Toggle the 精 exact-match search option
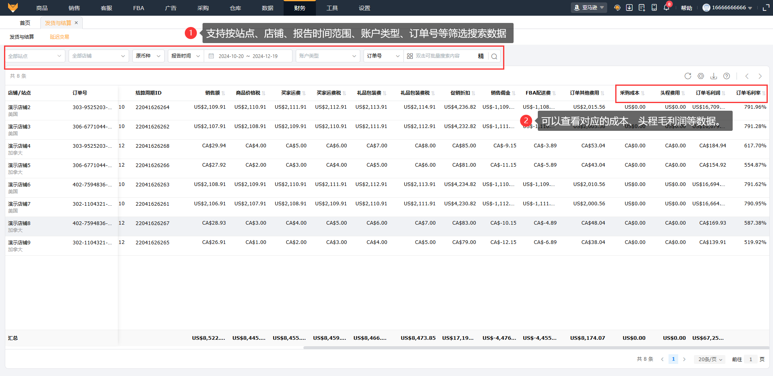The width and height of the screenshot is (773, 376). point(481,56)
